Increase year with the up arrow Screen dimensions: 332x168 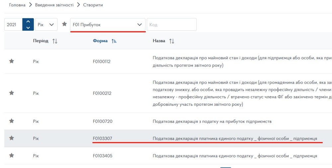point(28,22)
